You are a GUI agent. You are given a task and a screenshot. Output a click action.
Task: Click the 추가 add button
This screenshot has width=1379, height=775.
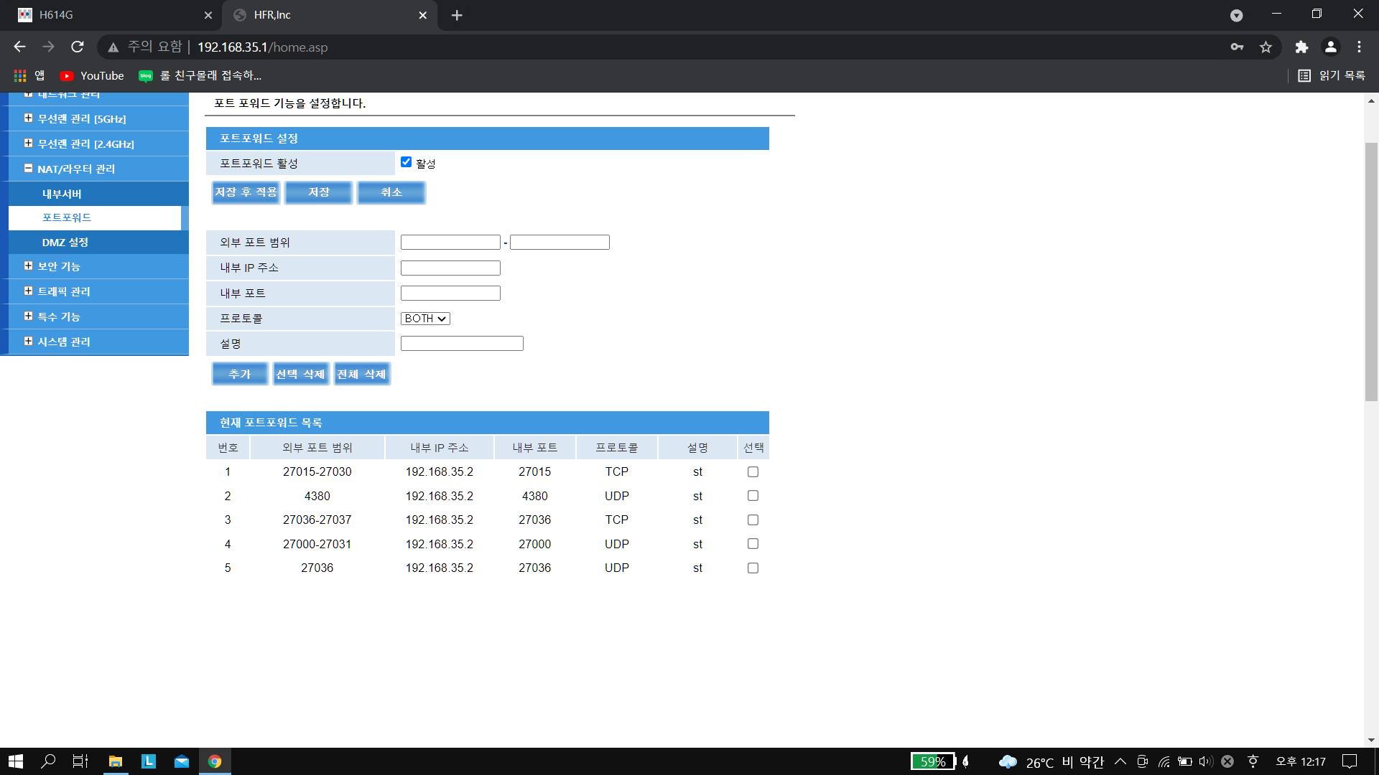[239, 374]
